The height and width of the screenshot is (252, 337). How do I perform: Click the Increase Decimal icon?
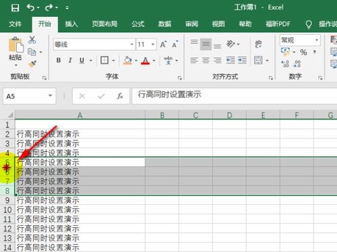tap(285, 64)
